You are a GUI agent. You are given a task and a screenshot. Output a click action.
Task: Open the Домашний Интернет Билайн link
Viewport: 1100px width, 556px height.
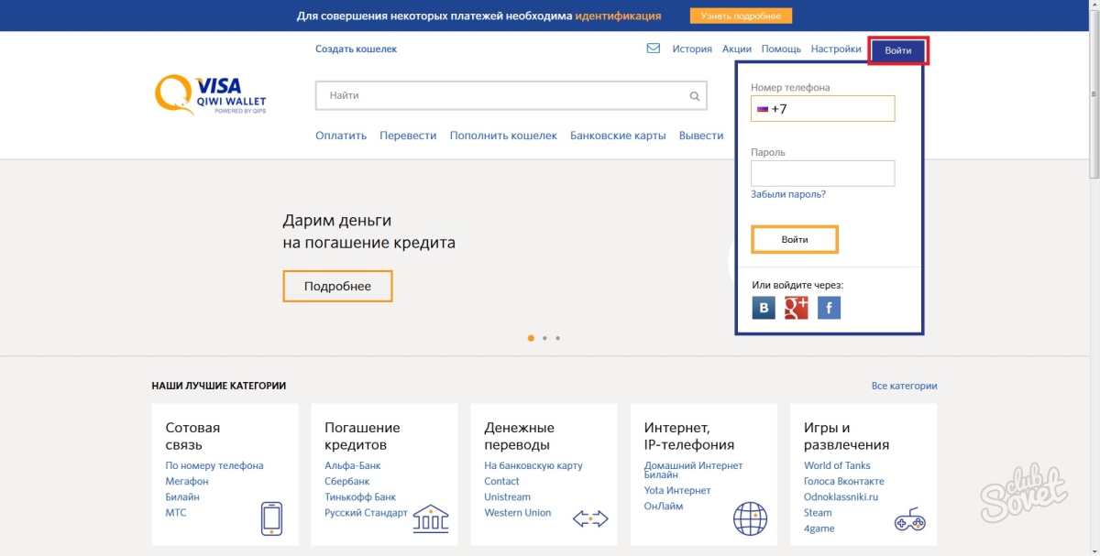click(694, 470)
